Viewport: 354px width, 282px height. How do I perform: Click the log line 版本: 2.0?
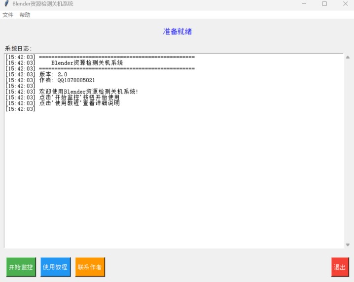click(x=53, y=74)
